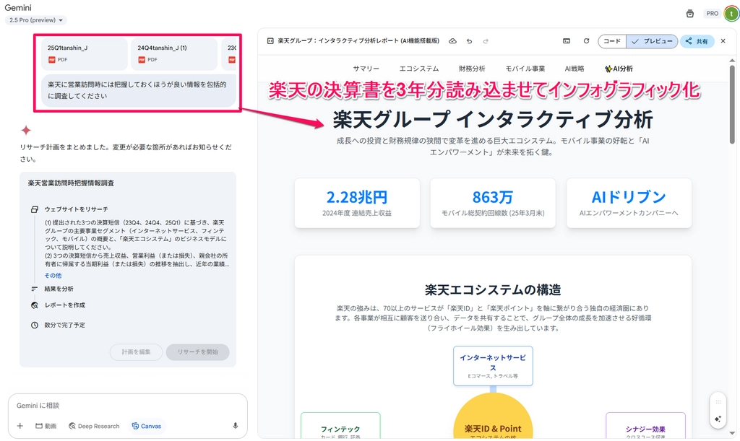Click the Gemini sparkle response icon

pos(26,130)
